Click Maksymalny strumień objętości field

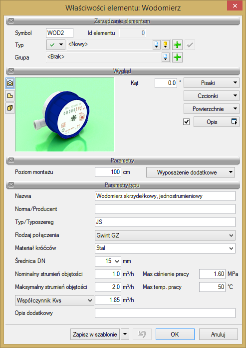tap(108, 287)
